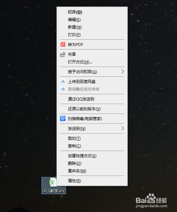Select 重命名(M) entry
The image size is (177, 212).
(x=92, y=171)
